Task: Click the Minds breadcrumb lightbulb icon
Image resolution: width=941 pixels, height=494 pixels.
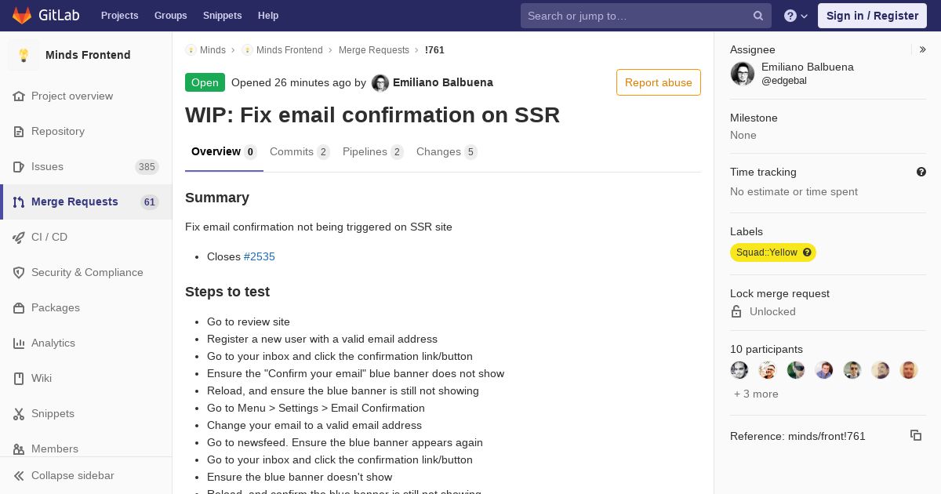Action: [191, 50]
